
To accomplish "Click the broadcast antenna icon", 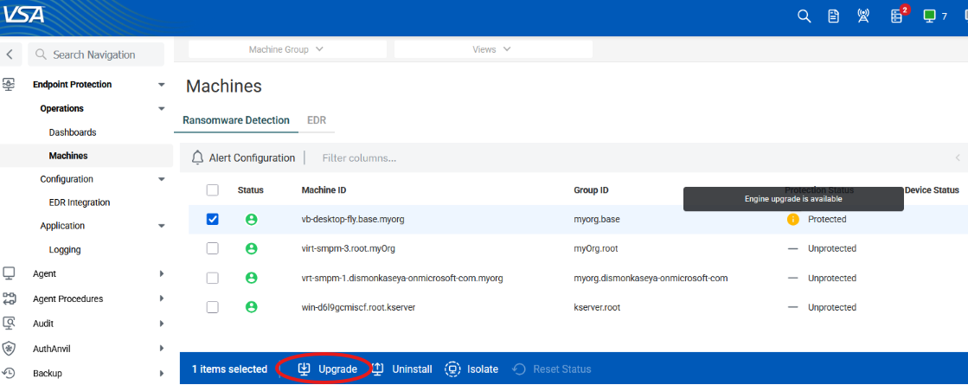I will click(863, 16).
